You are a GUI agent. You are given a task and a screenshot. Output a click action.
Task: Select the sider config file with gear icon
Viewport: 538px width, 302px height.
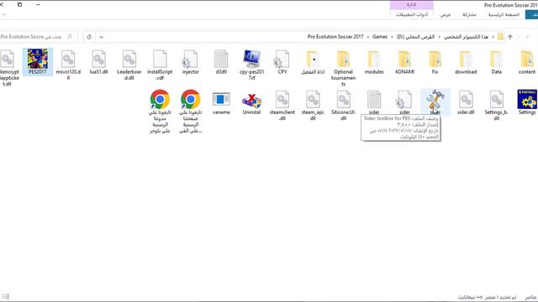[404, 102]
